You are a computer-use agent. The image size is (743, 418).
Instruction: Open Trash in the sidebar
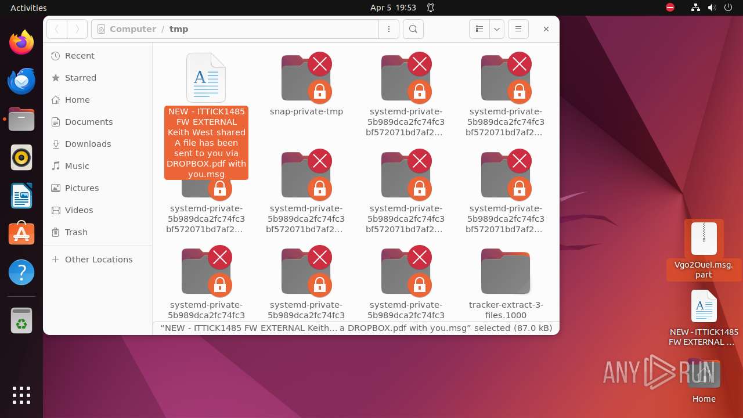98,232
